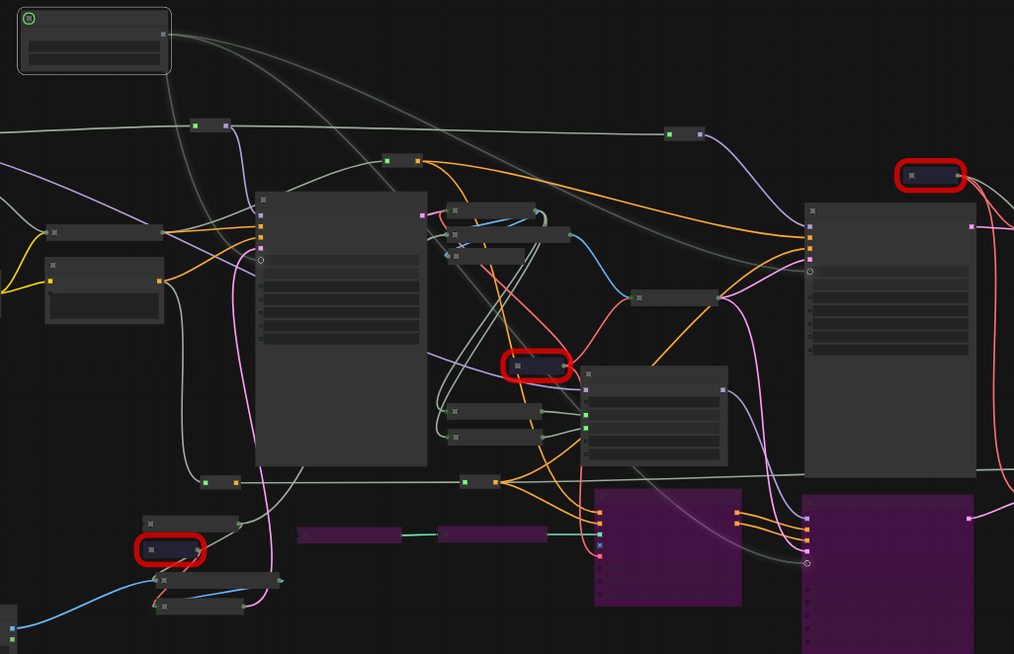Select the red-highlighted node in the upper right
Screen dimensions: 1014x654
930,176
